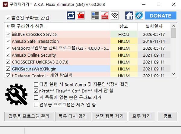The height and width of the screenshot is (134, 181).
Task: Click the four-tile grid icon
Action: click(x=95, y=15)
